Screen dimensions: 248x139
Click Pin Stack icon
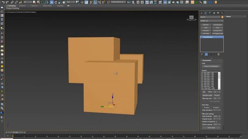click(202, 54)
